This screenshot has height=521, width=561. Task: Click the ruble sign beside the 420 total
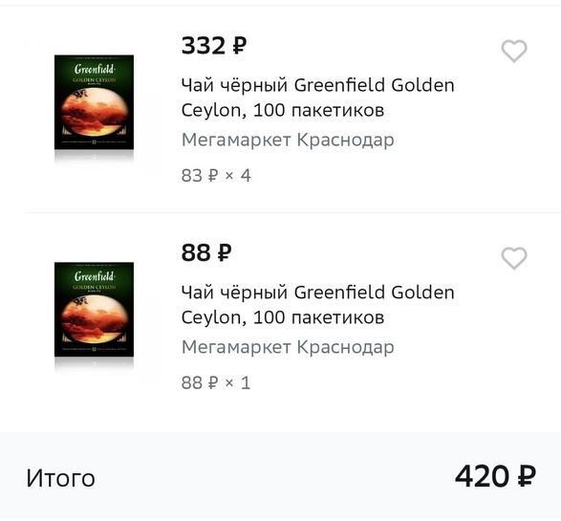click(x=527, y=476)
